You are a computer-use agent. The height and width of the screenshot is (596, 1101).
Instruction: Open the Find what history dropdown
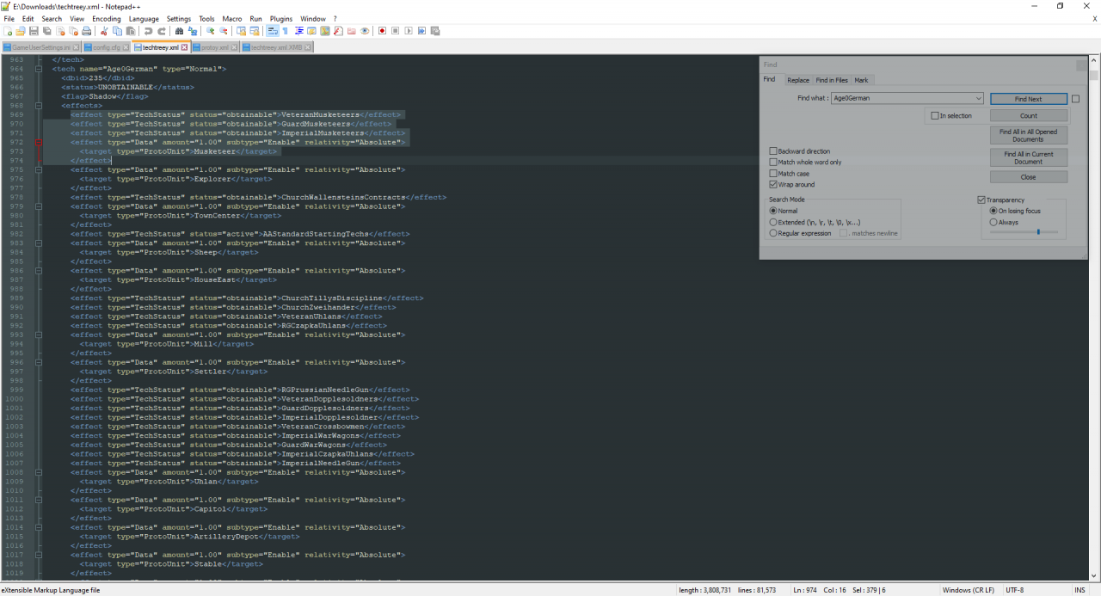[x=979, y=99]
